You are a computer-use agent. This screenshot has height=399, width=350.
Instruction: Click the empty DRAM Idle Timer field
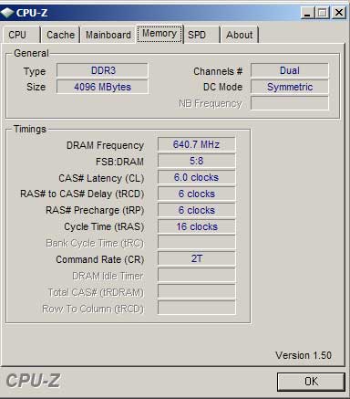(197, 276)
